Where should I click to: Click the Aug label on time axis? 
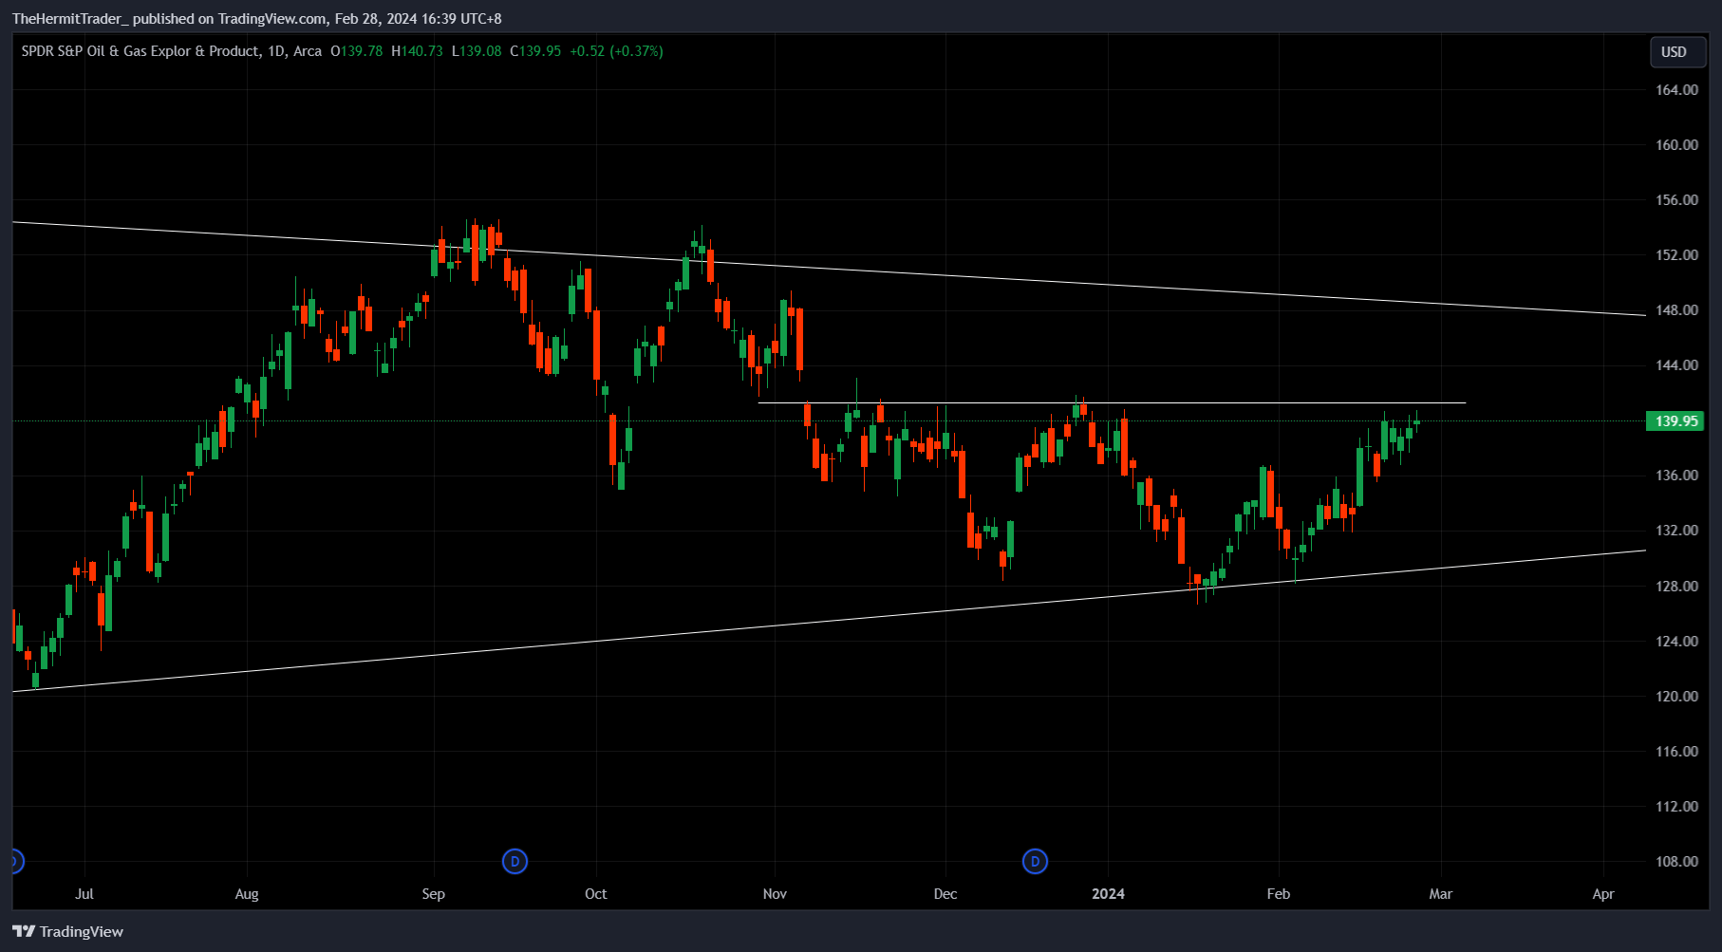click(247, 894)
